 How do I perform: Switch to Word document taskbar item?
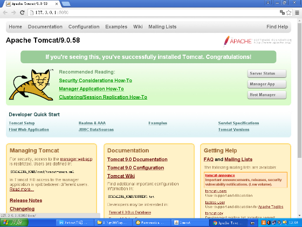[74, 223]
